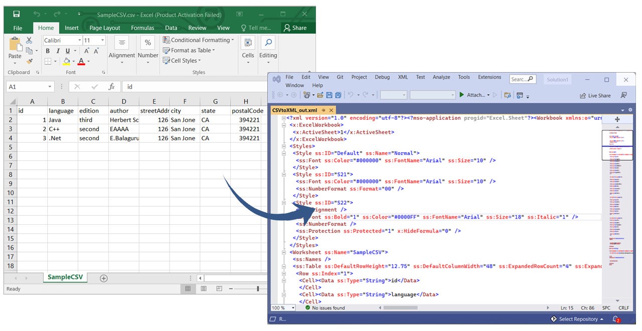642x331 pixels.
Task: Toggle underline formatting in the Font group
Action: [67, 51]
